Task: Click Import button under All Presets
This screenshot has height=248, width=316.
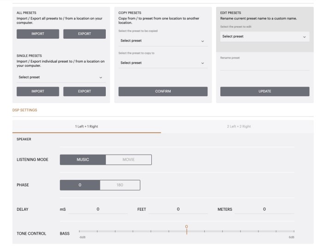Action: [38, 34]
